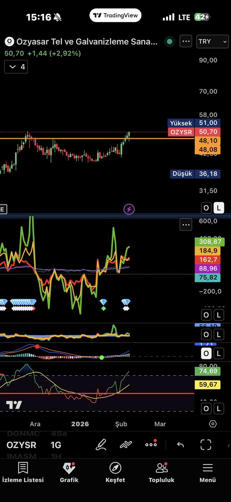Image resolution: width=231 pixels, height=502 pixels.
Task: Open the three-dot menu in the indicator pane
Action: [185, 225]
